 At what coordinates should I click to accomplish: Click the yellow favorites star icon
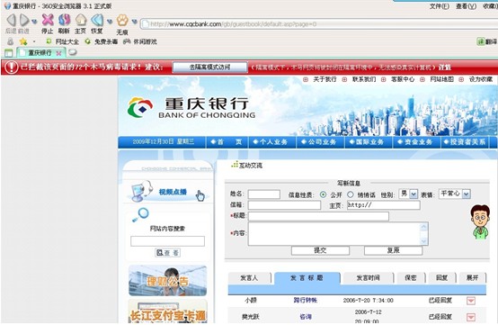23,41
